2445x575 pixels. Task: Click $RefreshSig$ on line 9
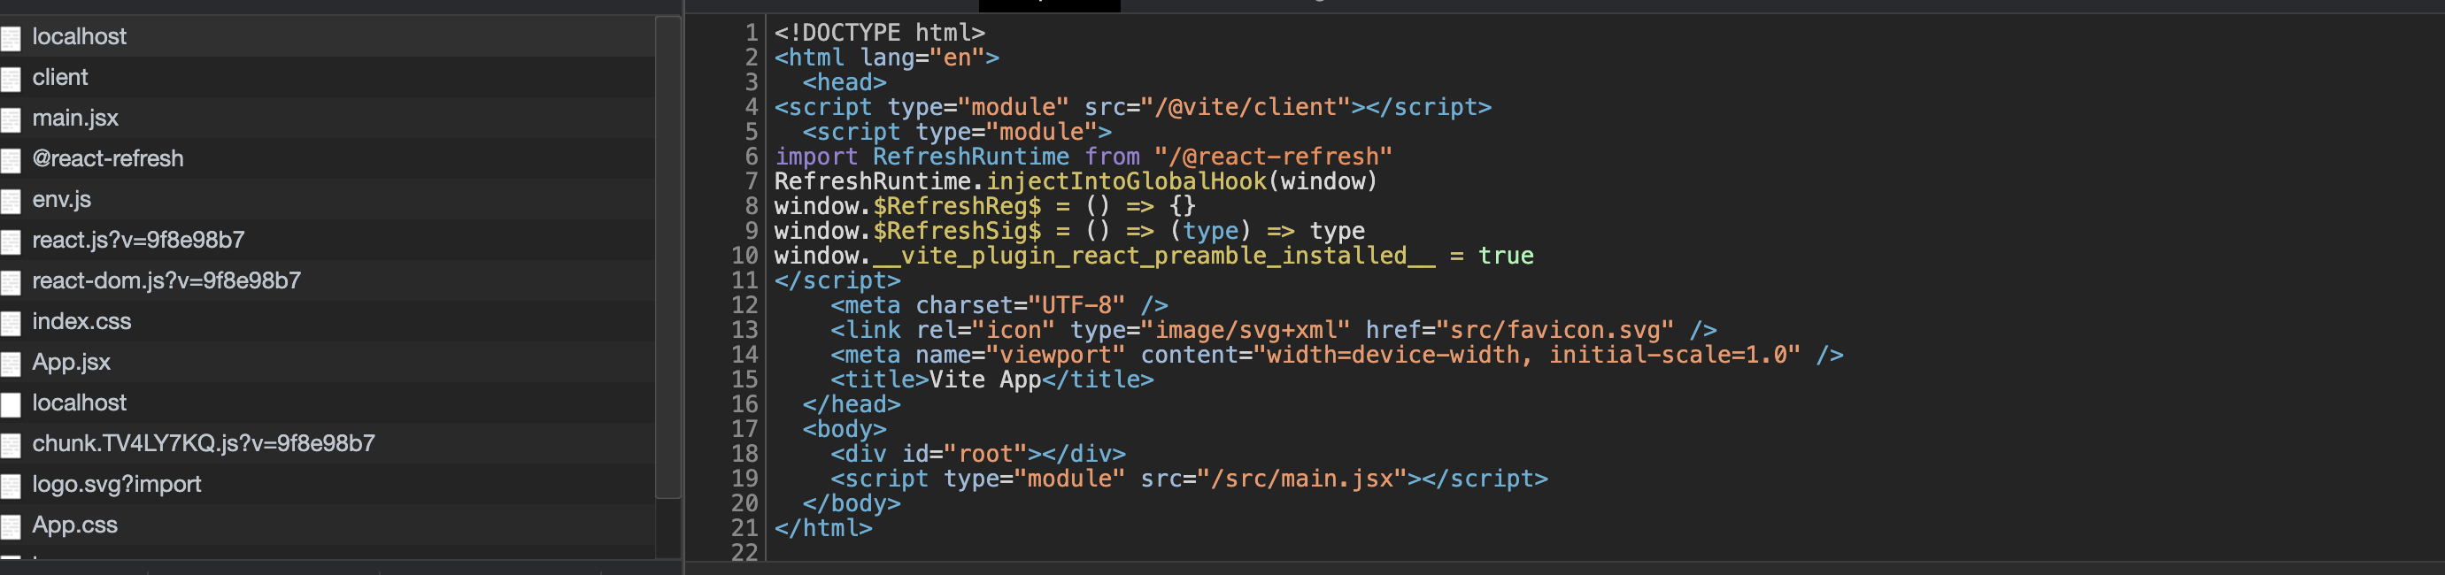tap(957, 232)
